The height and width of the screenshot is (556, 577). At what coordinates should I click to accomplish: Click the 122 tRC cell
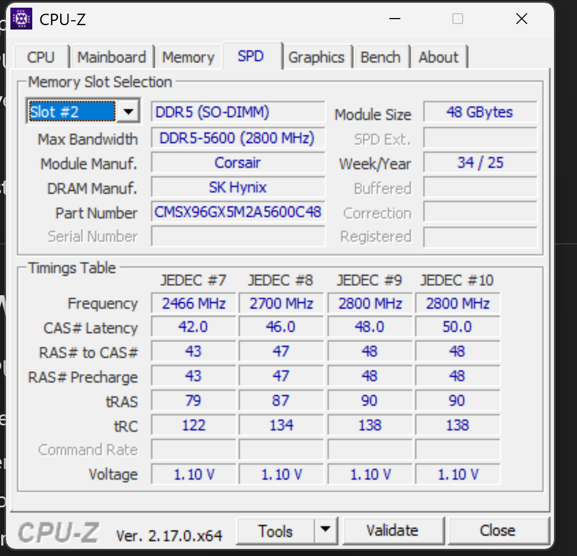[x=194, y=425]
